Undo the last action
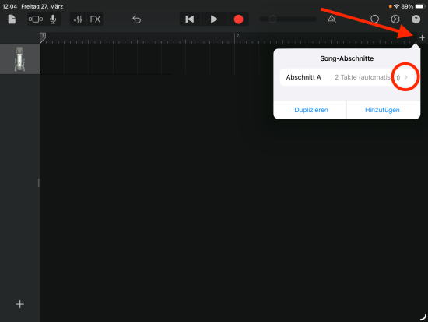The image size is (428, 322). click(x=136, y=19)
